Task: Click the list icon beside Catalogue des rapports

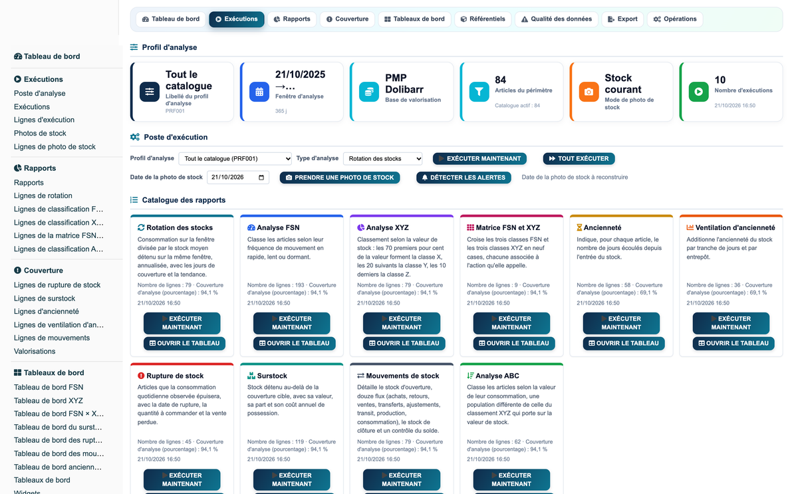Action: pyautogui.click(x=134, y=199)
